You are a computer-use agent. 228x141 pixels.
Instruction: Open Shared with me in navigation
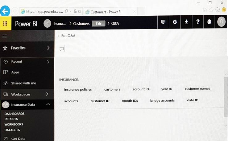tap(23, 83)
